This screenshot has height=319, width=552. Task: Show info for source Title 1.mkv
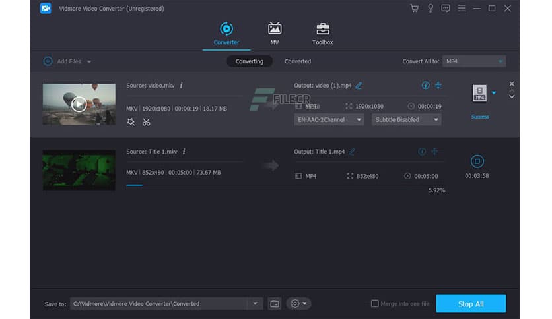pyautogui.click(x=184, y=152)
